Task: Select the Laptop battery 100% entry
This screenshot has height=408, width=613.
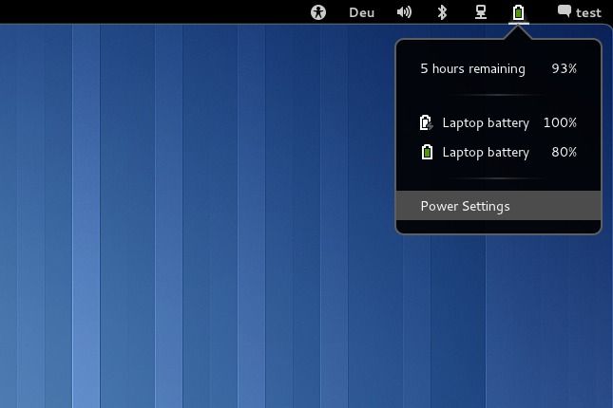Action: coord(486,123)
